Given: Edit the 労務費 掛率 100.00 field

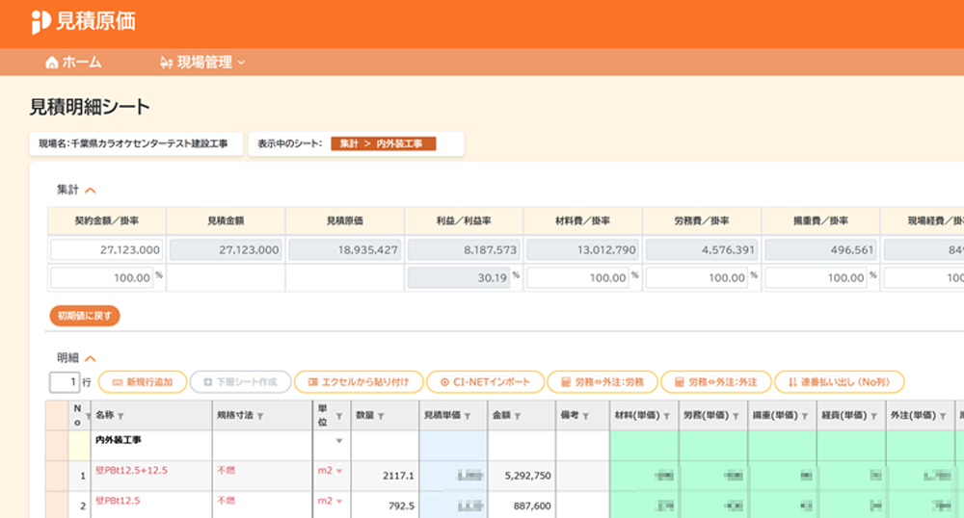Looking at the screenshot, I should pos(697,277).
